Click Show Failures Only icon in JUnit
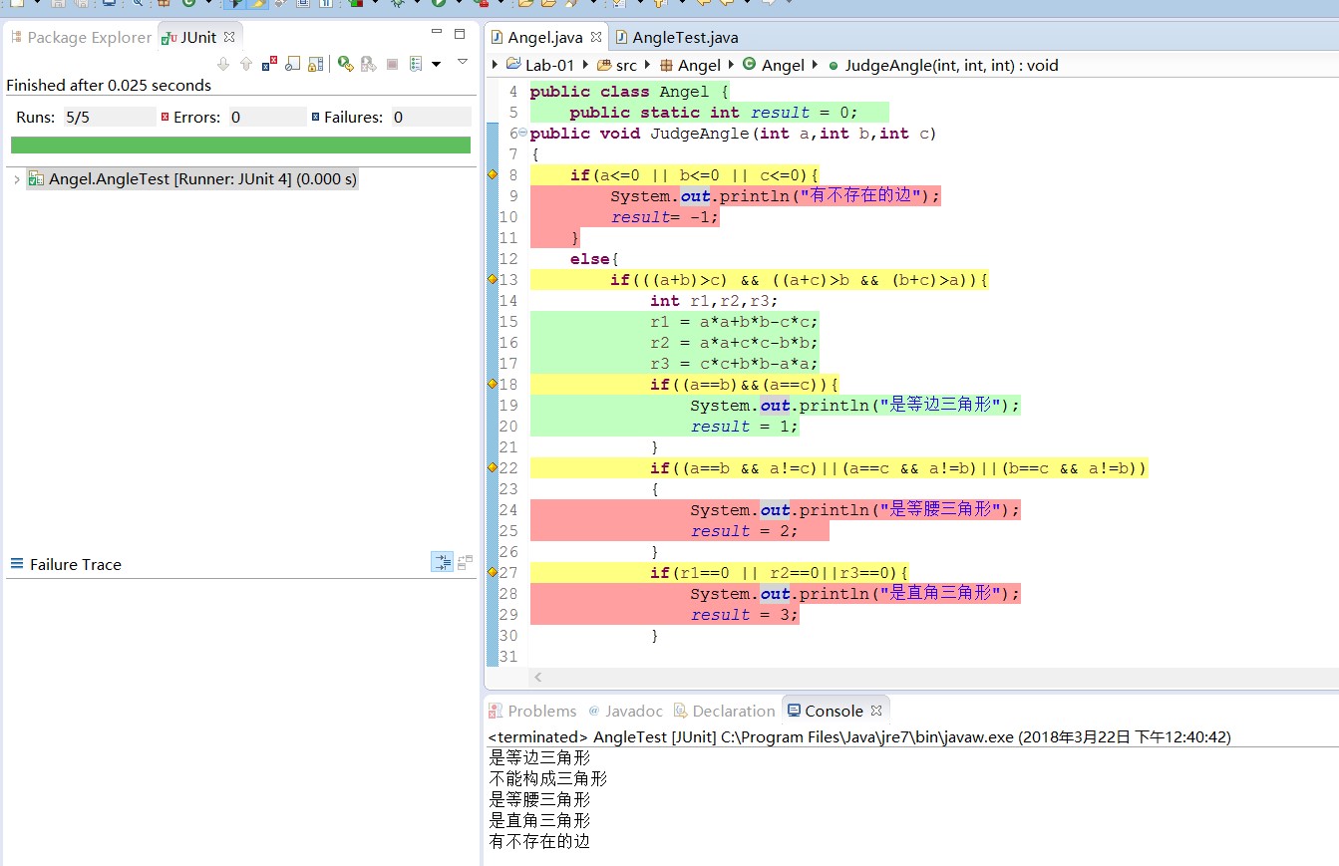 (x=270, y=64)
